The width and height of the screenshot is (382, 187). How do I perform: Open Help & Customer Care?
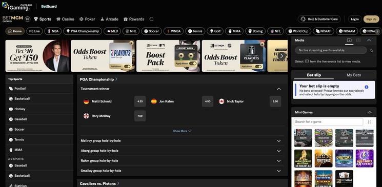[x=319, y=19]
